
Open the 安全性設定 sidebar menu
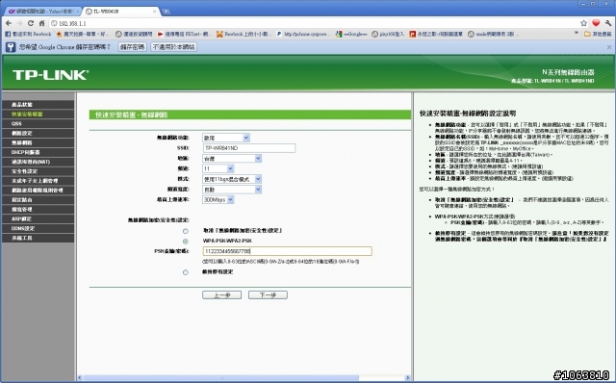[x=38, y=171]
